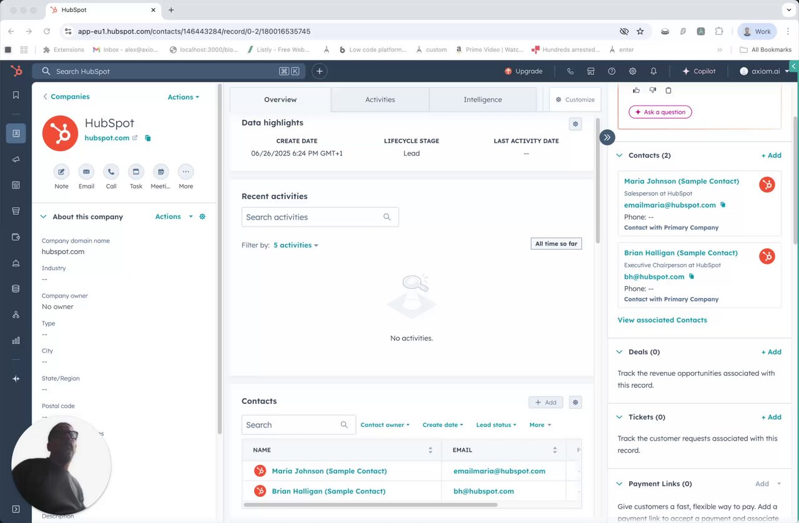Click the thumbs down feedback icon
Screen dimensions: 799x523
point(652,90)
